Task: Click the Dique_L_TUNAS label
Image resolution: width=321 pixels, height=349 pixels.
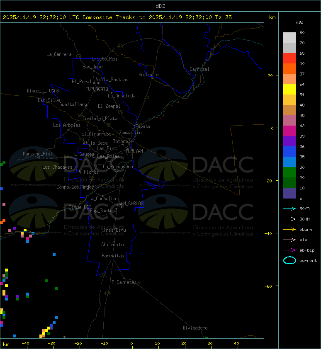Action: pos(43,91)
